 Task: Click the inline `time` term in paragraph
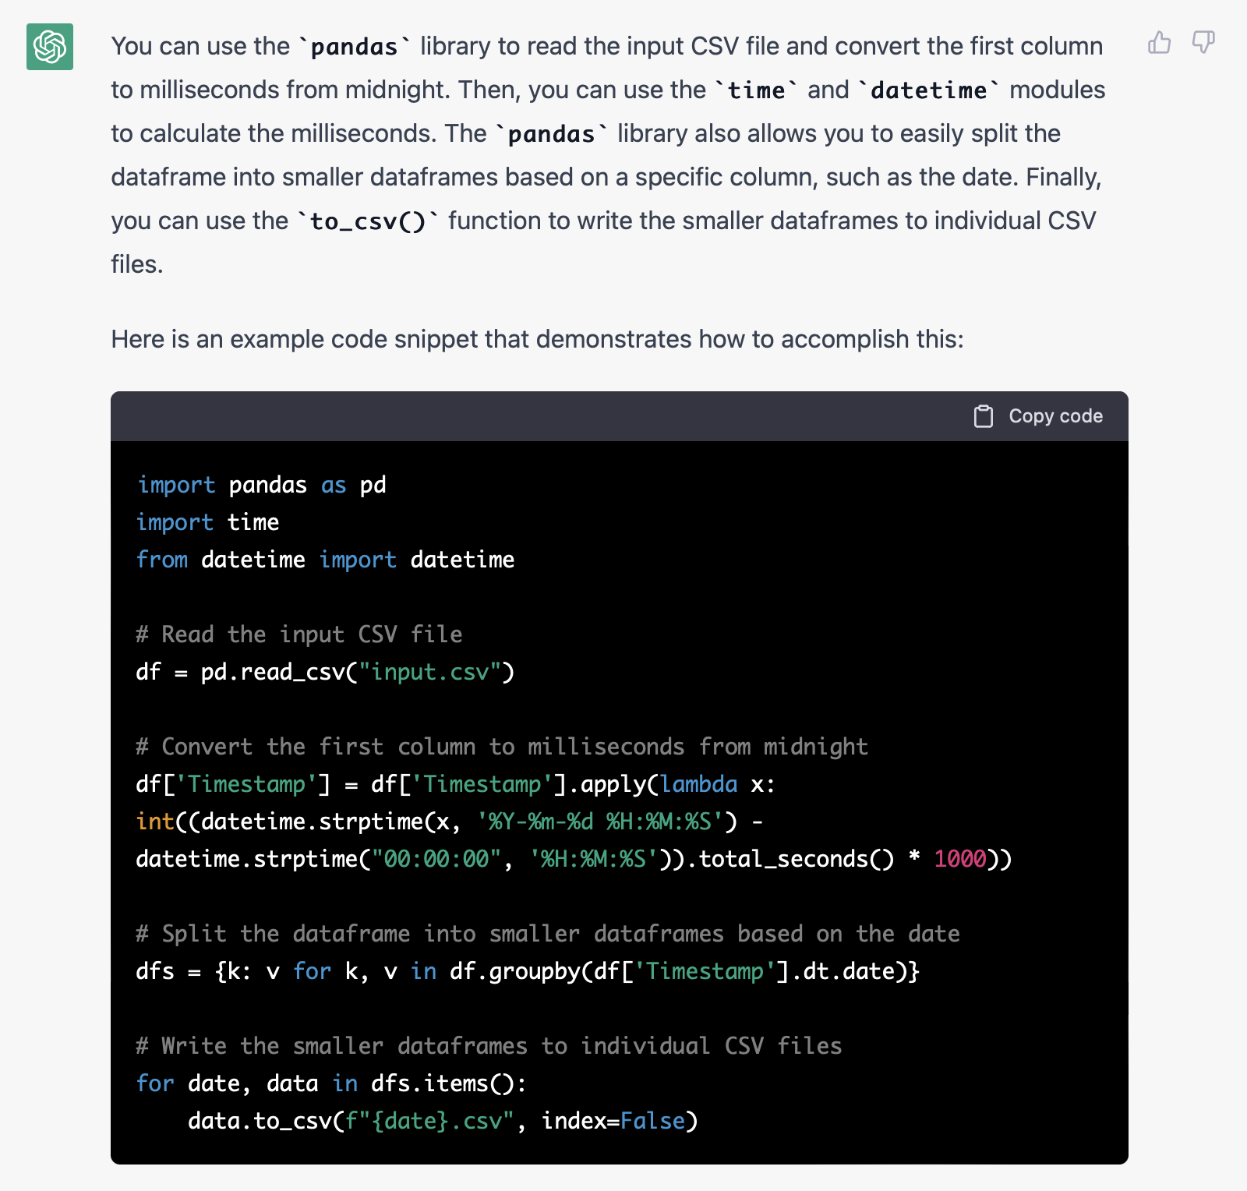756,90
